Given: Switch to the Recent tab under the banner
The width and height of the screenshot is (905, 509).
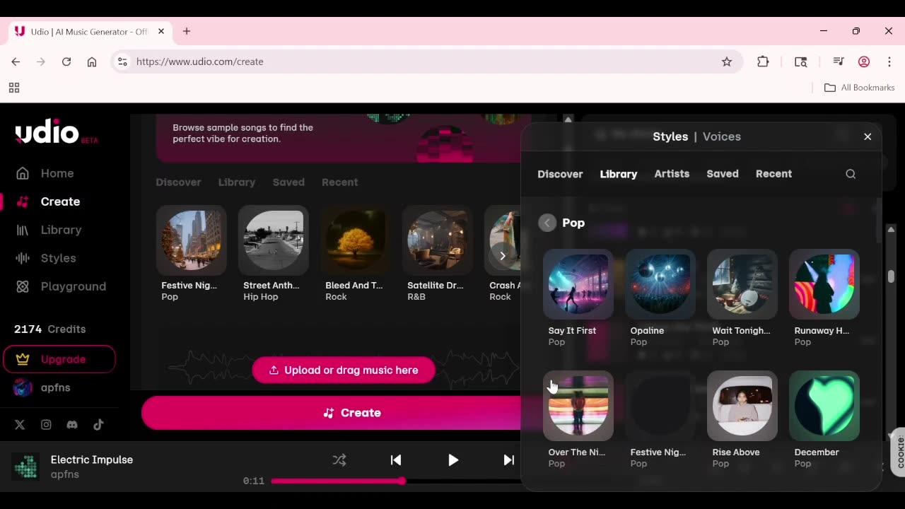Looking at the screenshot, I should coord(340,182).
